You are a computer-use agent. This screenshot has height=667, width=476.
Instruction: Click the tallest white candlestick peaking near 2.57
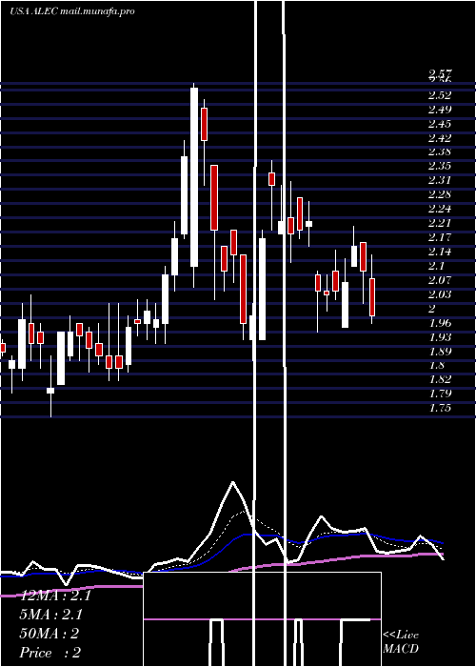coord(194,177)
